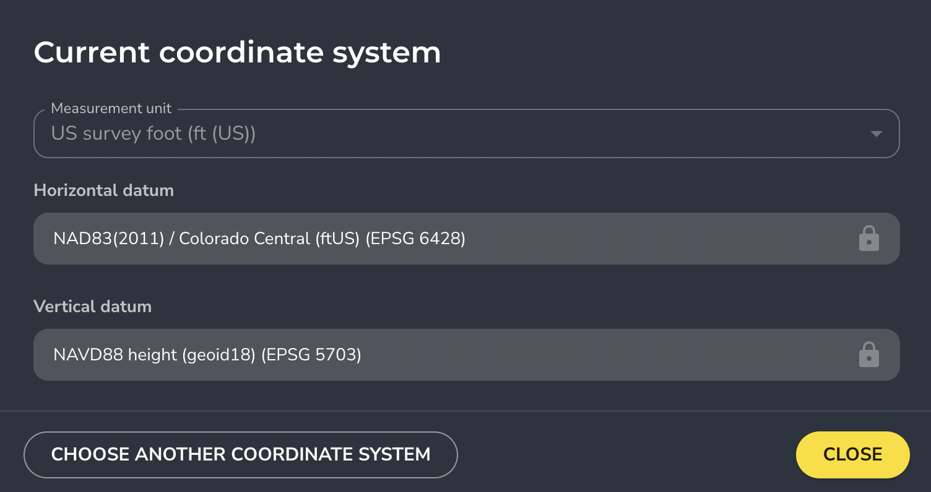Expand the Measurement unit dropdown arrow
931x492 pixels.
pyautogui.click(x=876, y=134)
